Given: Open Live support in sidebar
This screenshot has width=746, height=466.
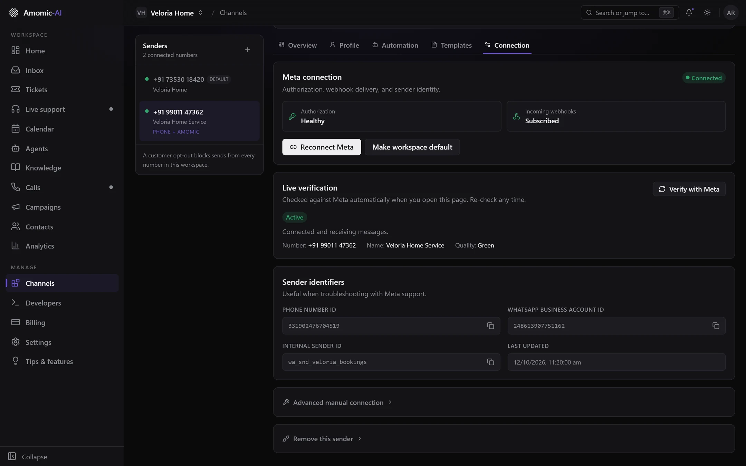Looking at the screenshot, I should (62, 109).
